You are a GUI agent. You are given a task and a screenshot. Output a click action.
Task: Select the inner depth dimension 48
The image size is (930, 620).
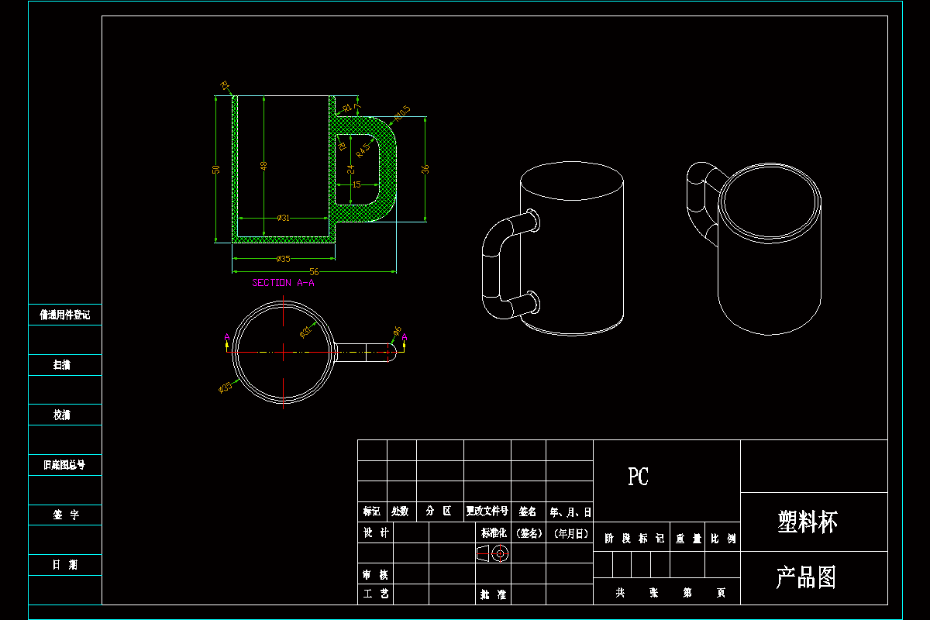[x=263, y=166]
